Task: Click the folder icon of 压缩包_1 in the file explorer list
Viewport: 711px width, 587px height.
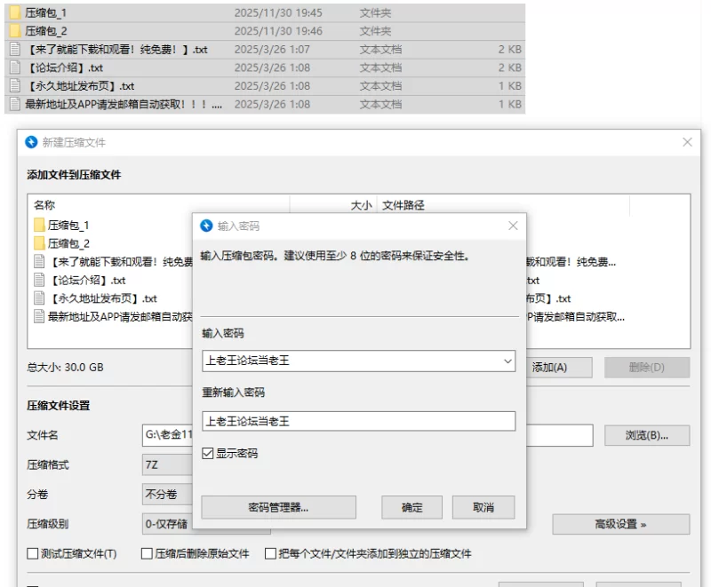Action: pyautogui.click(x=15, y=12)
